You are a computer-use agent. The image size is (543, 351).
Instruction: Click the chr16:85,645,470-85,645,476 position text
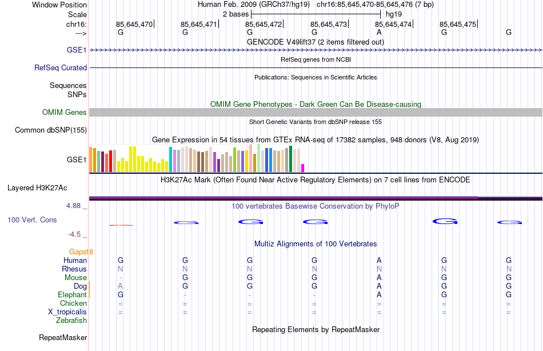375,5
